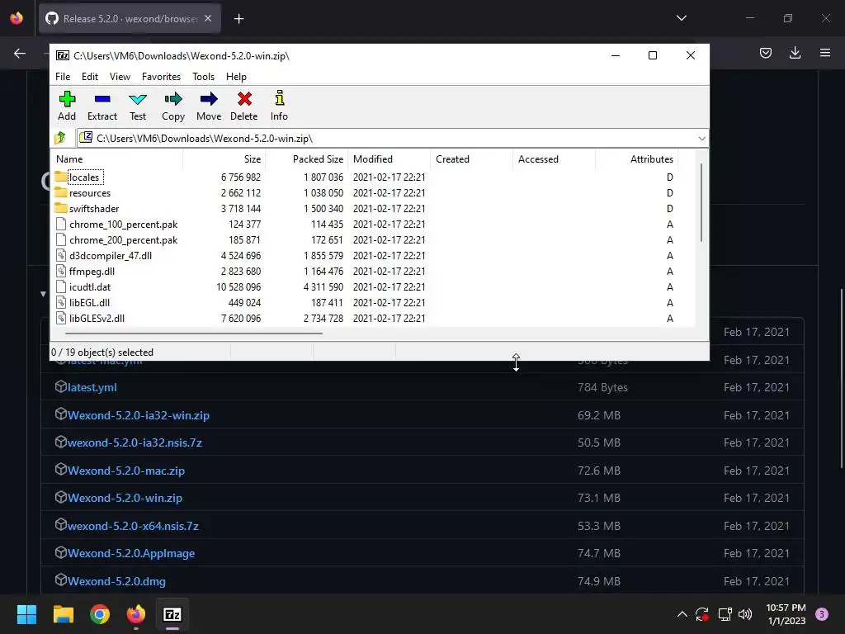This screenshot has height=634, width=845.
Task: Click the chrome_200_percent.pak file icon
Action: [61, 239]
